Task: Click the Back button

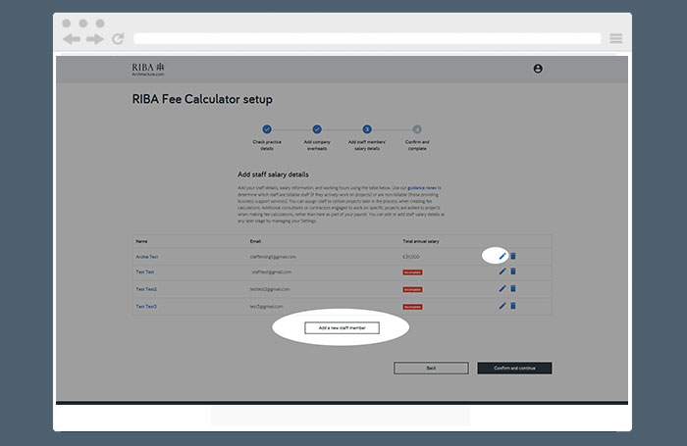Action: [431, 369]
